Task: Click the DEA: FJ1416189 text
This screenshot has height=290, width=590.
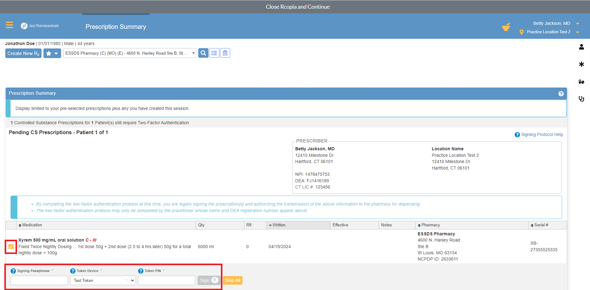Action: tap(312, 181)
